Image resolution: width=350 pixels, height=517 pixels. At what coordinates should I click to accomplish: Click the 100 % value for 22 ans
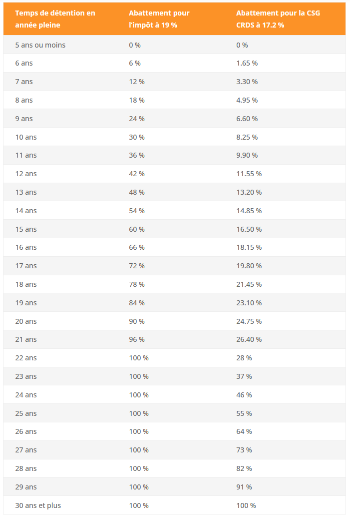point(138,358)
